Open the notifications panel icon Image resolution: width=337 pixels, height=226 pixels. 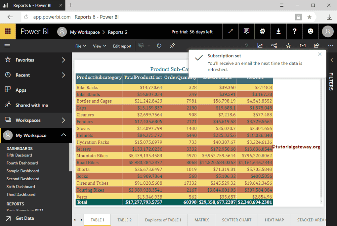(246, 32)
